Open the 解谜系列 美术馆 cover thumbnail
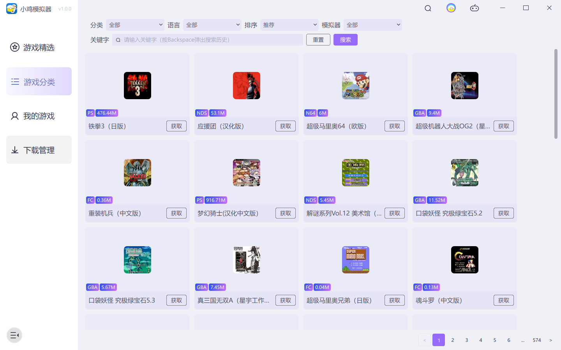 point(356,173)
